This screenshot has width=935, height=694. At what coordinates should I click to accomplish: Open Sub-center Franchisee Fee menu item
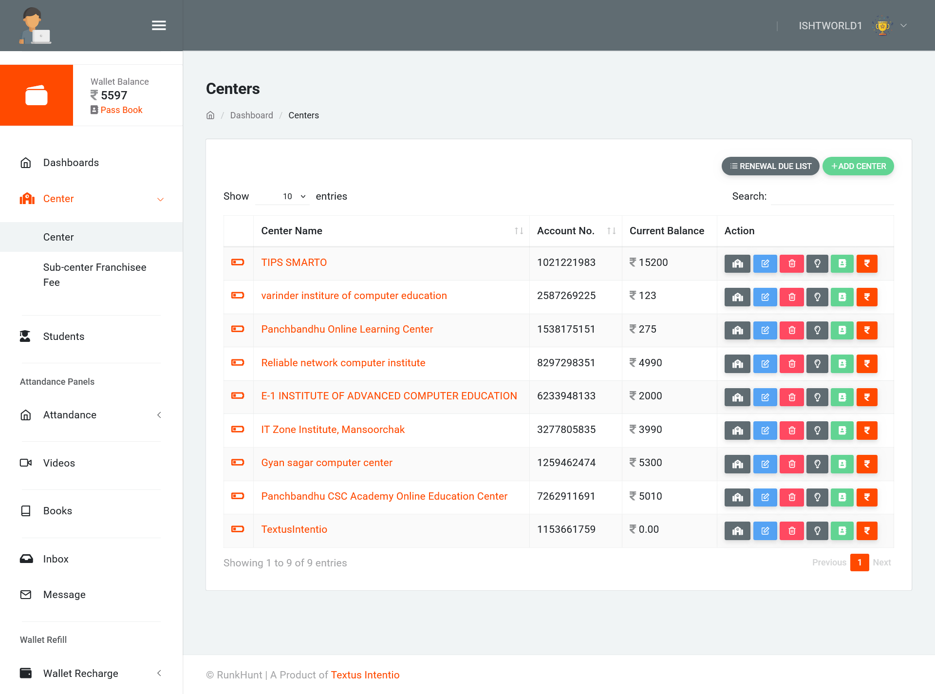coord(94,275)
